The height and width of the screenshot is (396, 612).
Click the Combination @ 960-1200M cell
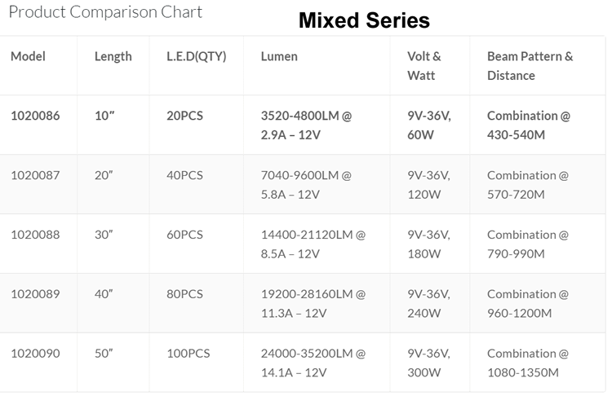tap(528, 304)
